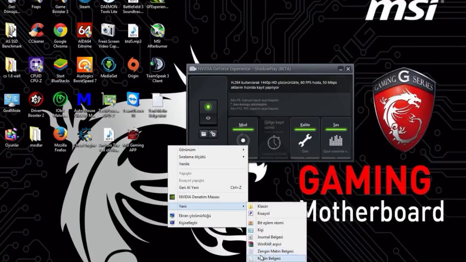The image size is (466, 262).
Task: Create new Metin Belgesi
Action: tap(277, 258)
